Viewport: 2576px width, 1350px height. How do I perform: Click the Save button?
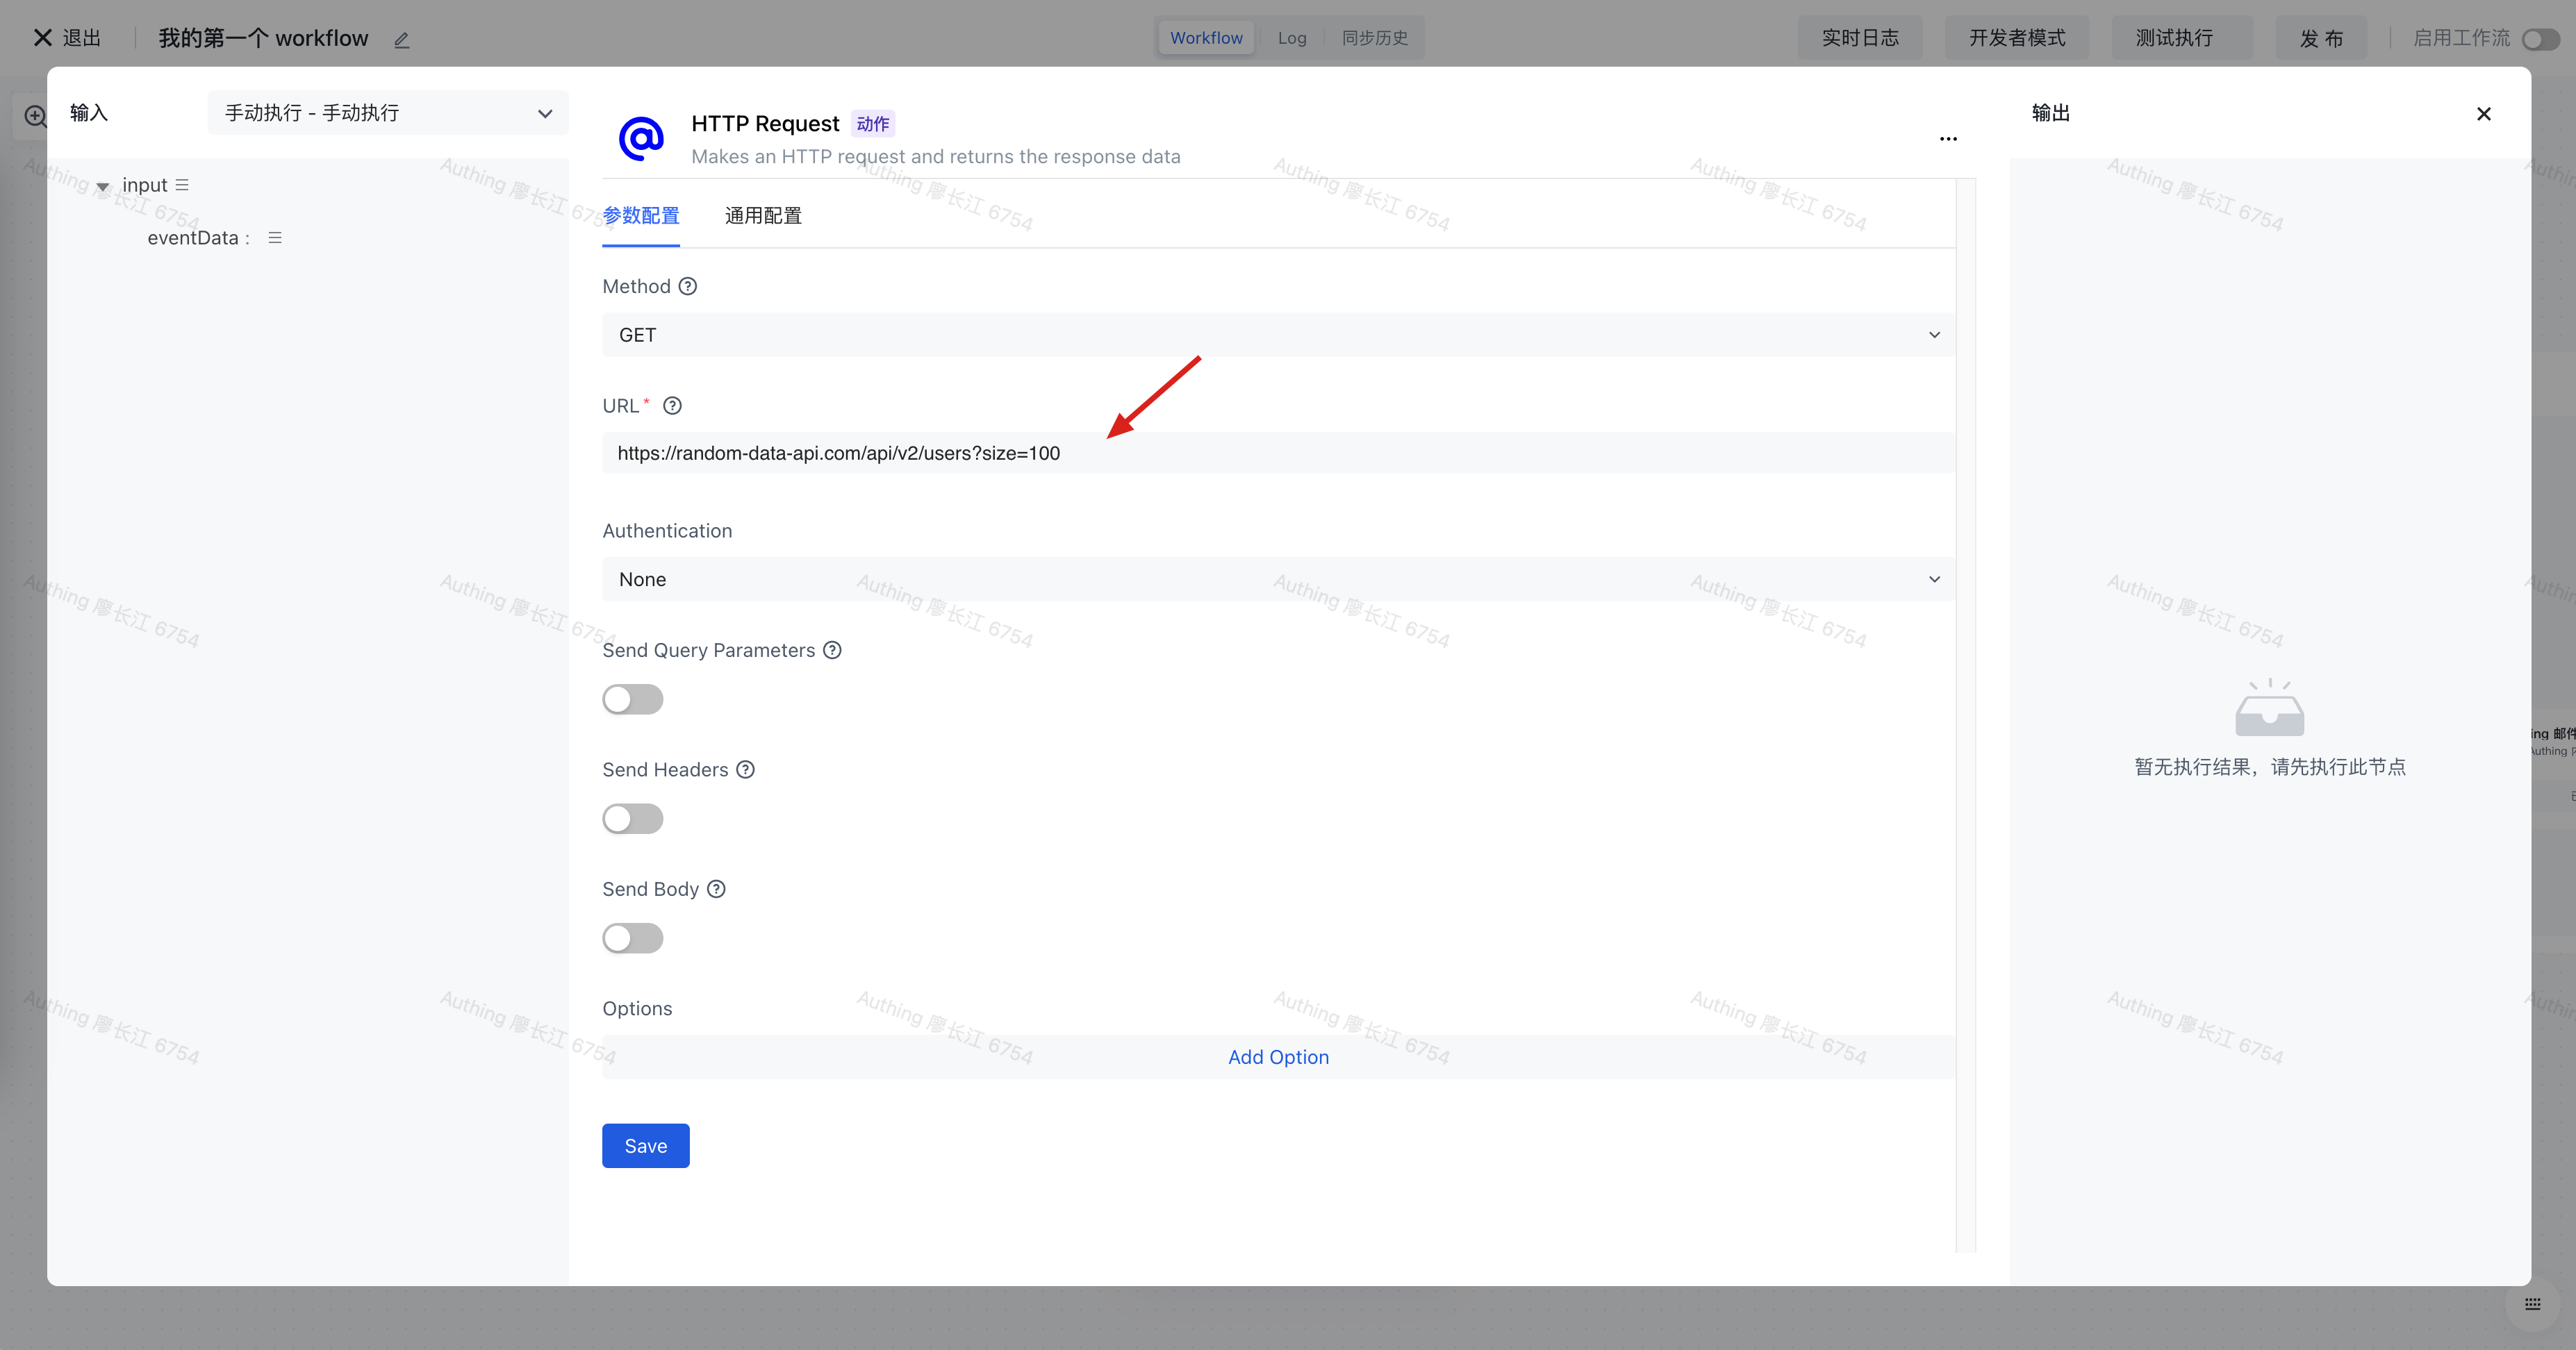645,1146
